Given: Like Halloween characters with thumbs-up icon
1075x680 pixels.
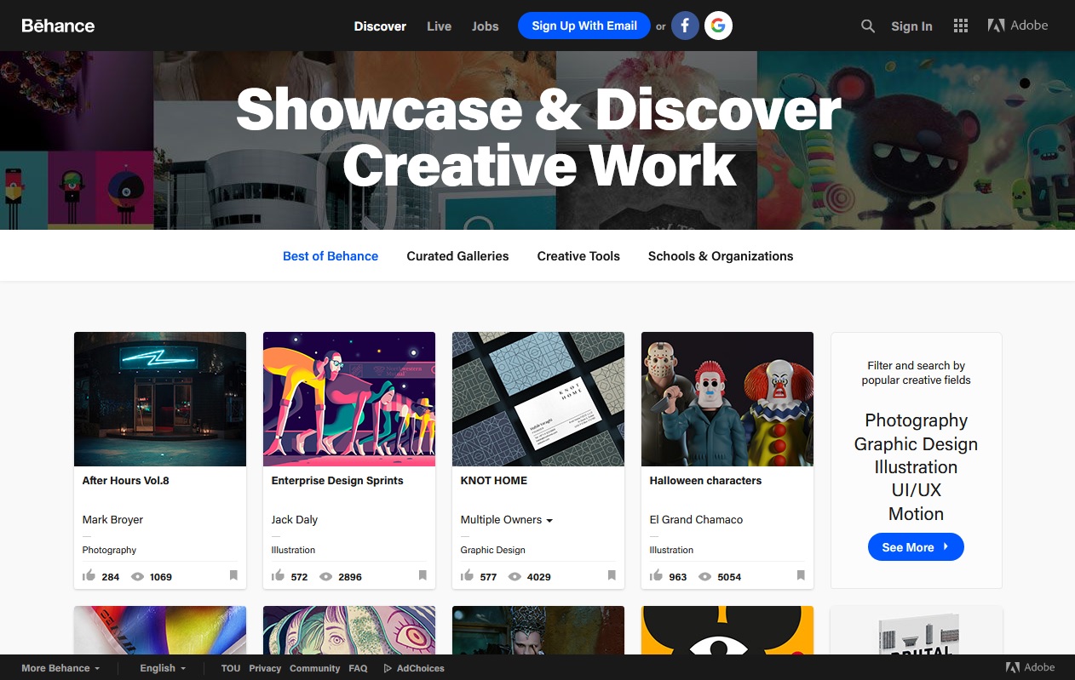Looking at the screenshot, I should (x=656, y=576).
